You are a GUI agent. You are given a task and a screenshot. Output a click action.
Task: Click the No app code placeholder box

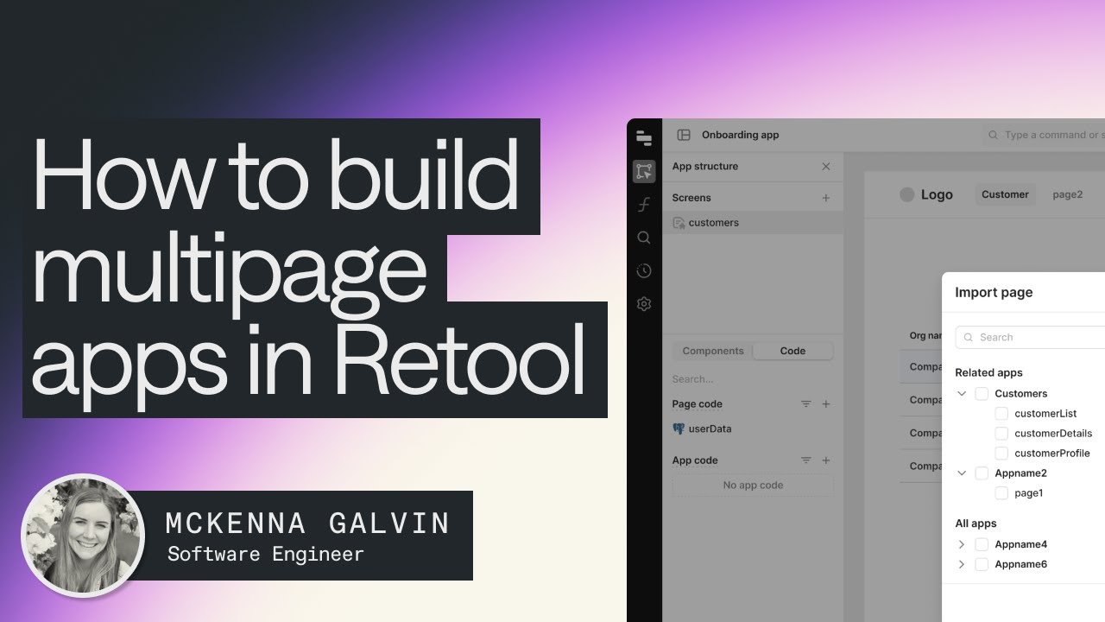coord(753,486)
